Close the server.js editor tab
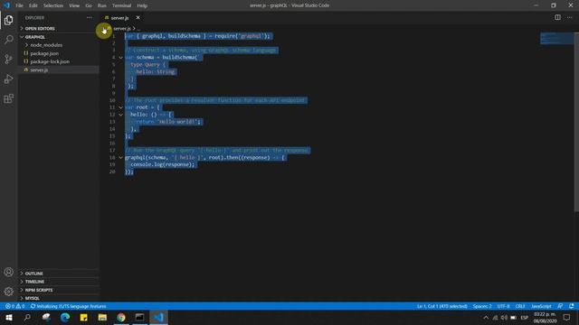This screenshot has height=325, width=579. click(x=138, y=18)
